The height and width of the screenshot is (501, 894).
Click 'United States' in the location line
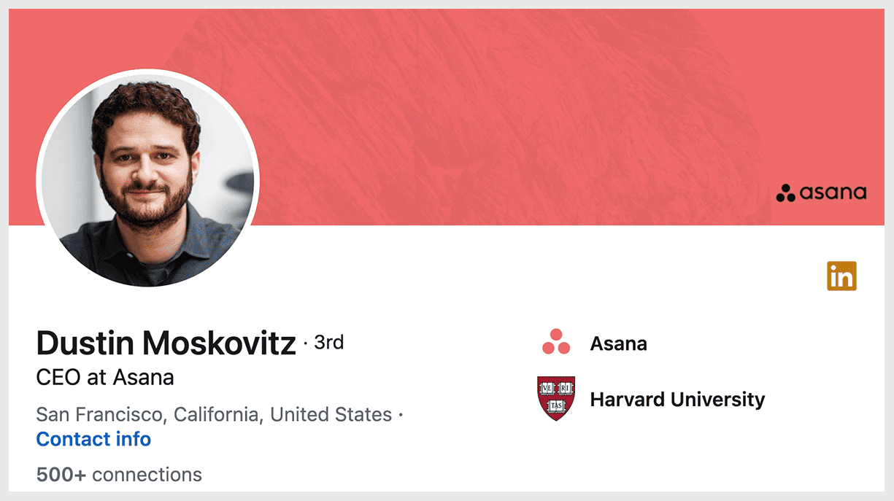click(331, 415)
